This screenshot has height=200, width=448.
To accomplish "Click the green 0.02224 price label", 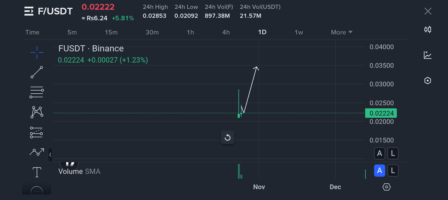I will [381, 113].
